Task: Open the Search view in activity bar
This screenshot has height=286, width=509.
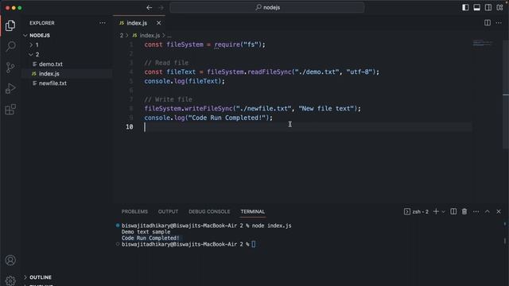Action: (x=10, y=46)
